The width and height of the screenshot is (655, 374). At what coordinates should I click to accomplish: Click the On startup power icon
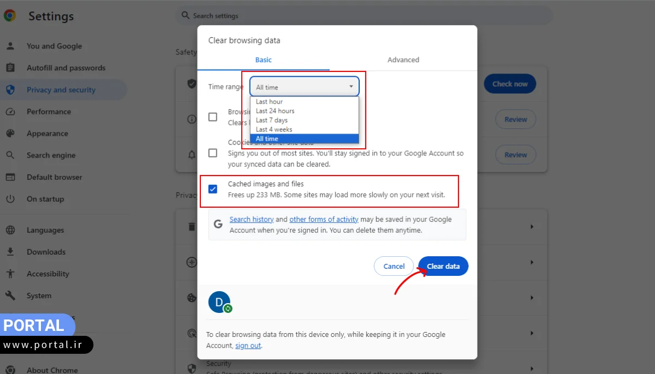(x=10, y=199)
